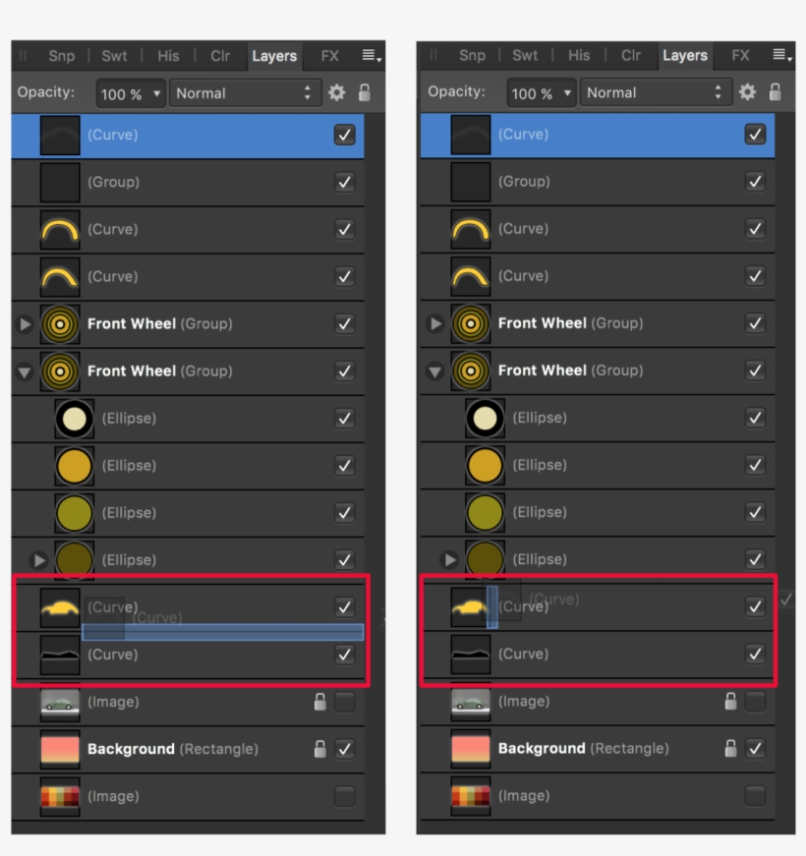Image resolution: width=806 pixels, height=856 pixels.
Task: Open the Swt panel tab
Action: (114, 56)
